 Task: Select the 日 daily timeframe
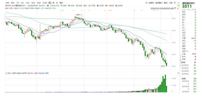(50, 3)
